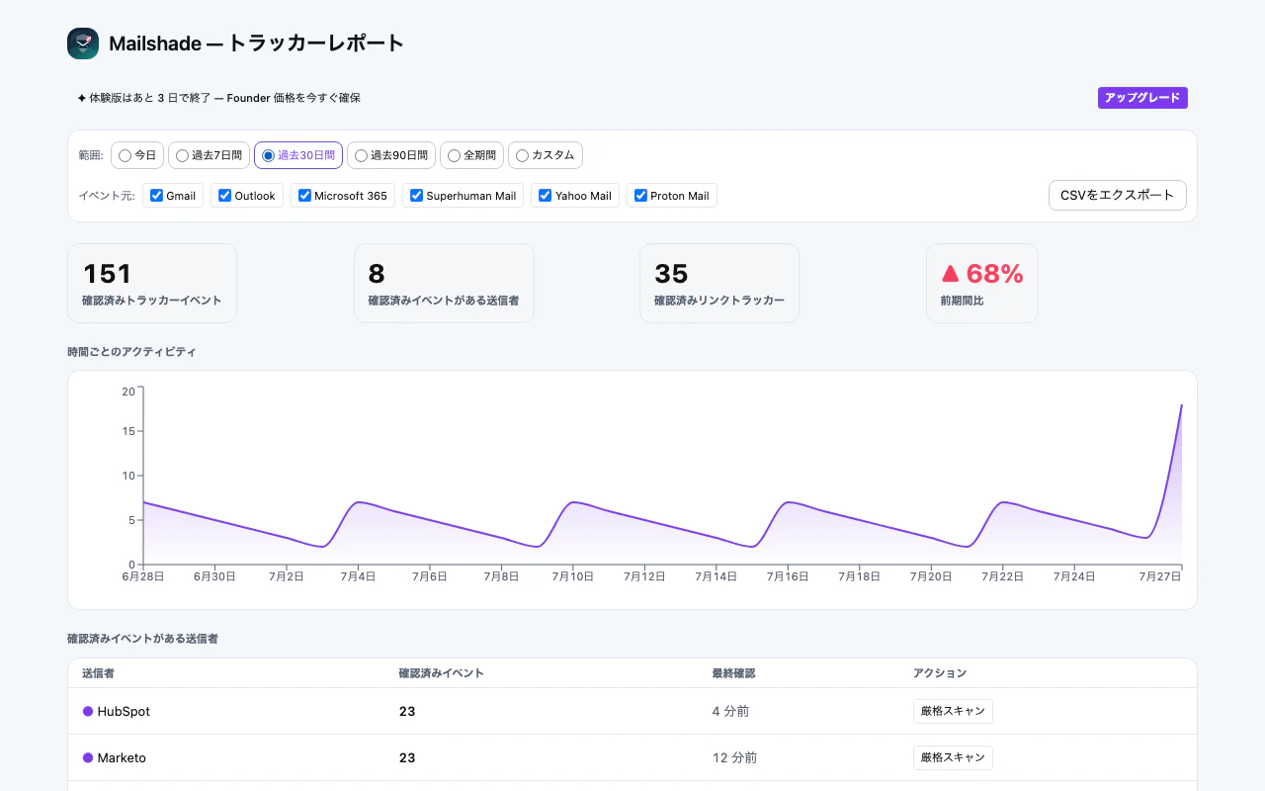1265x791 pixels.
Task: Click the trial ending notice text
Action: pyautogui.click(x=218, y=98)
